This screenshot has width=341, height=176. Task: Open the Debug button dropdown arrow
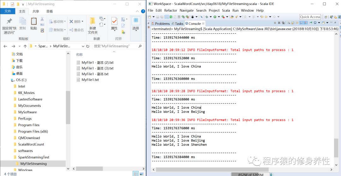click(211, 17)
